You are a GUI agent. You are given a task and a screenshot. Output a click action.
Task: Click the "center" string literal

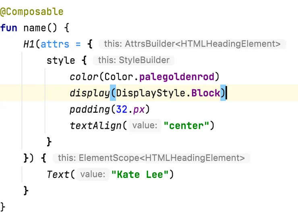click(186, 126)
